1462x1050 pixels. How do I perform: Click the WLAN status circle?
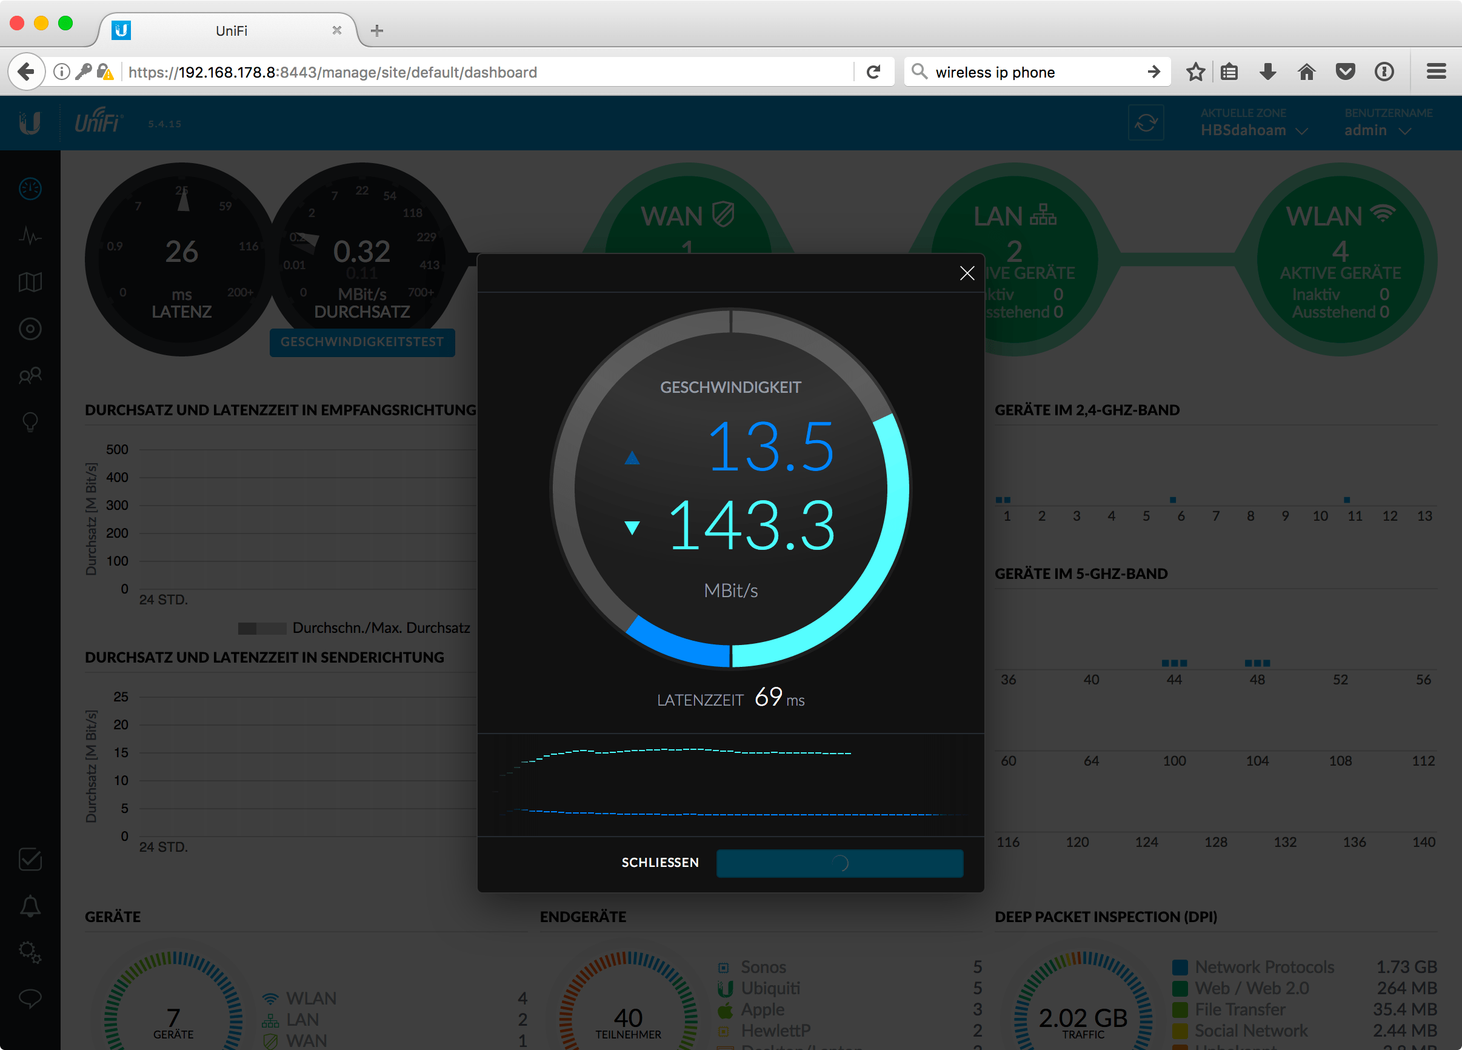pyautogui.click(x=1340, y=259)
